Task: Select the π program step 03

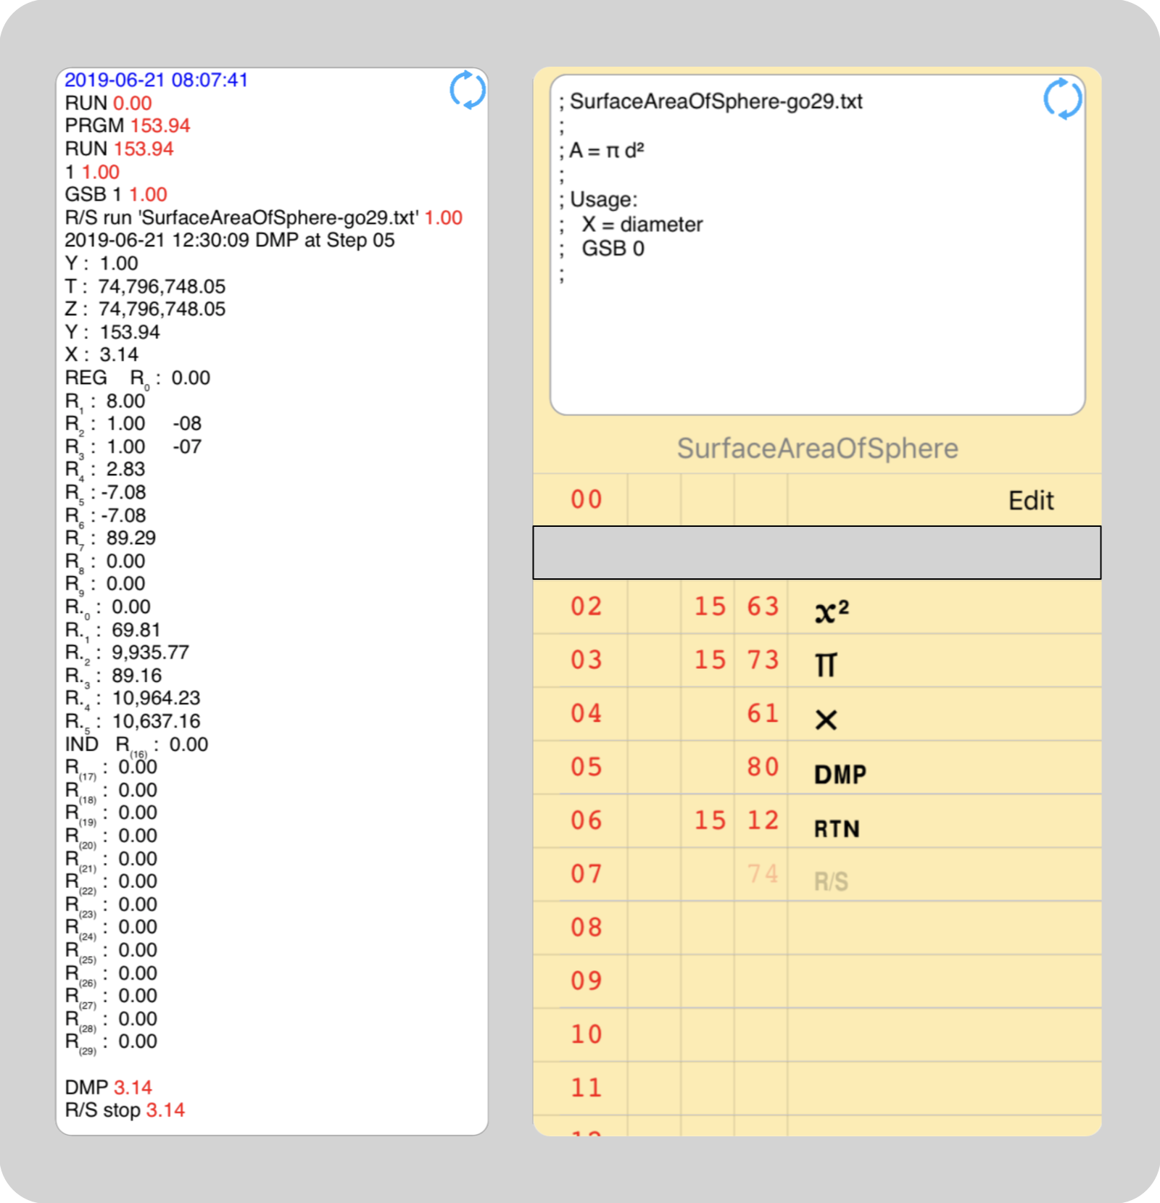Action: click(816, 661)
